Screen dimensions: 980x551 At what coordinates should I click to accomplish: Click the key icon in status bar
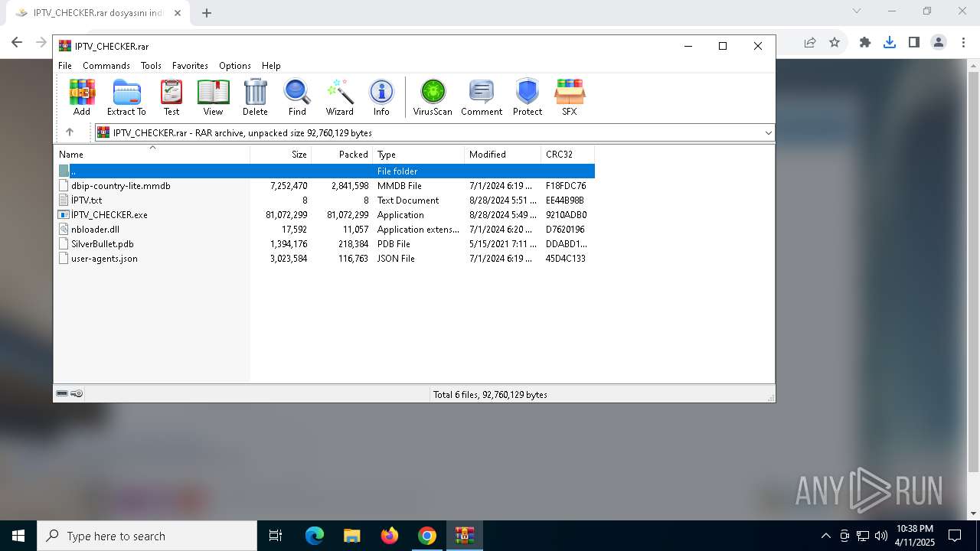coord(77,393)
